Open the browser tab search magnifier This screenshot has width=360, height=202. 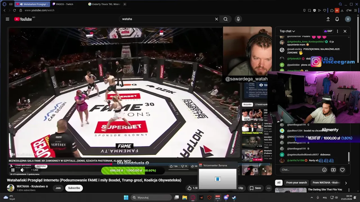[340, 4]
